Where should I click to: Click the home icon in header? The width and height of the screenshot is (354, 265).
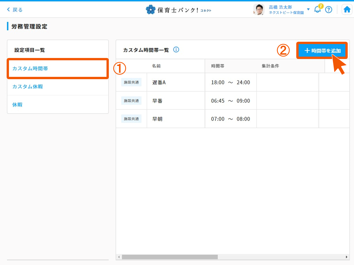pos(347,10)
